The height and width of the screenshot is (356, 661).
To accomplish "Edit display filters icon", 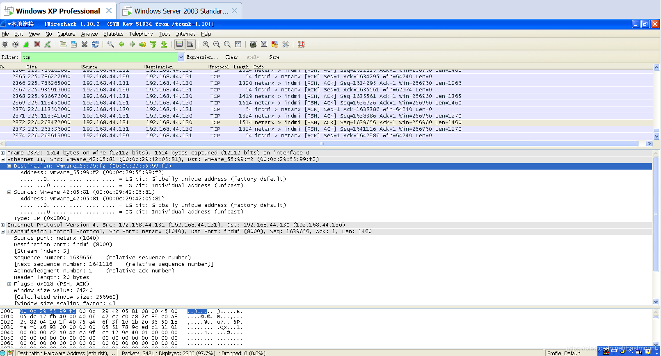I will [264, 44].
